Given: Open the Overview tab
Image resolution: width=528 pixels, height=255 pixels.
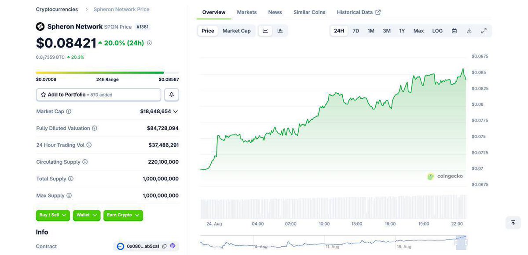Looking at the screenshot, I should 214,12.
